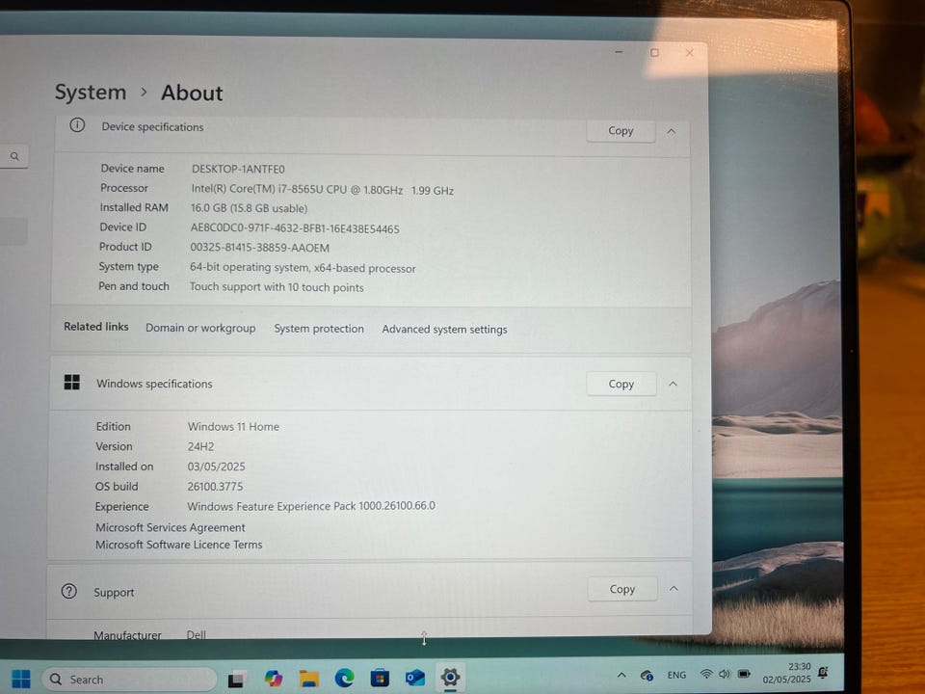Select version value 24H2
This screenshot has width=925, height=694.
point(200,446)
